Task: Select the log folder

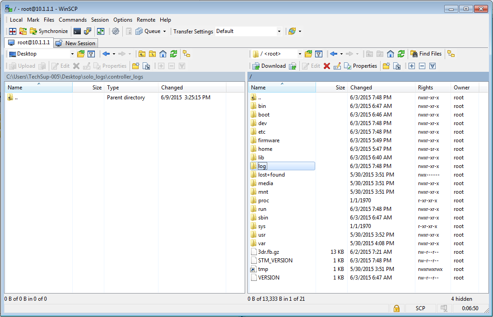Action: coord(262,166)
